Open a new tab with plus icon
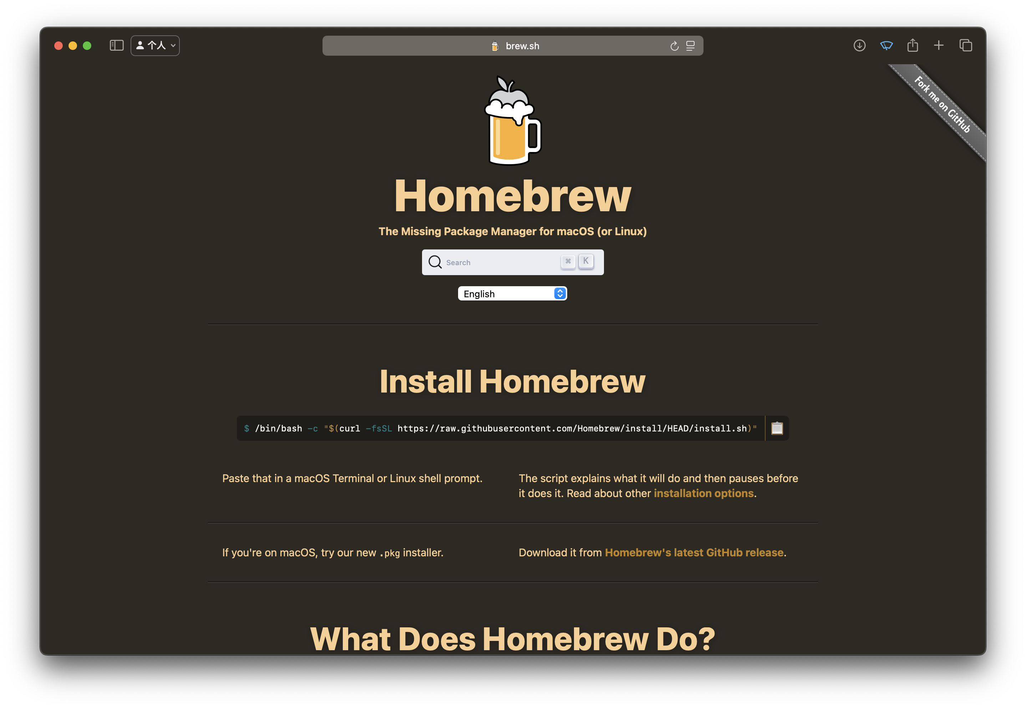 click(939, 46)
